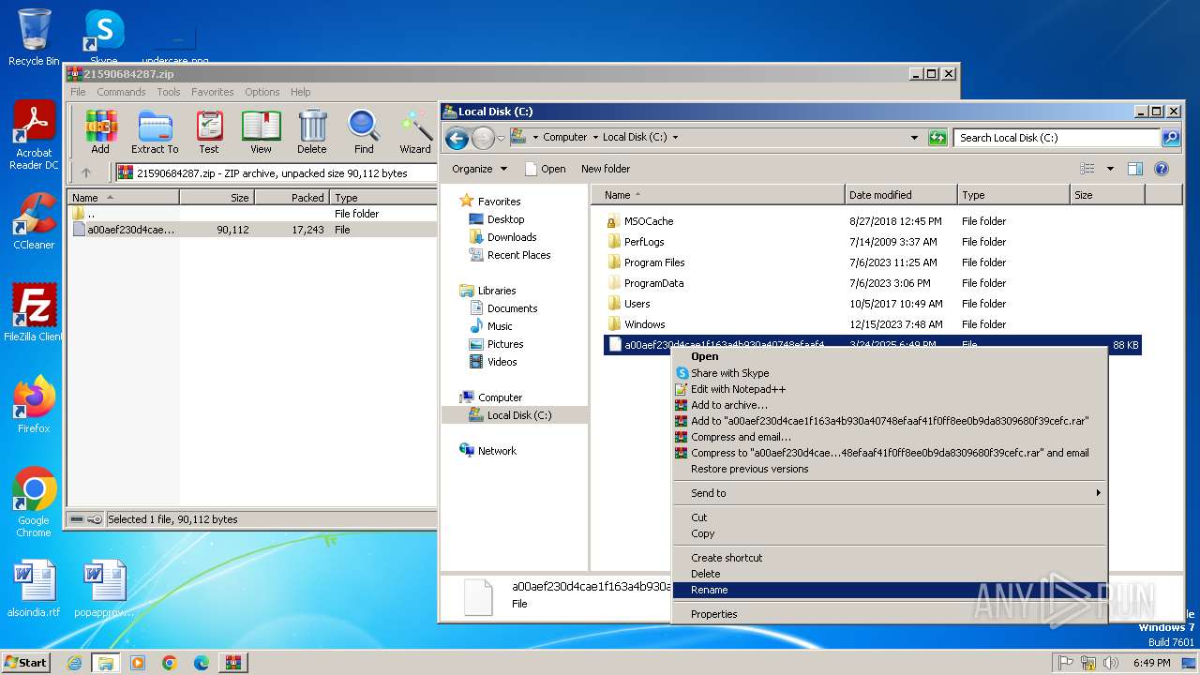Open the WinRAR Options menu

pos(262,92)
